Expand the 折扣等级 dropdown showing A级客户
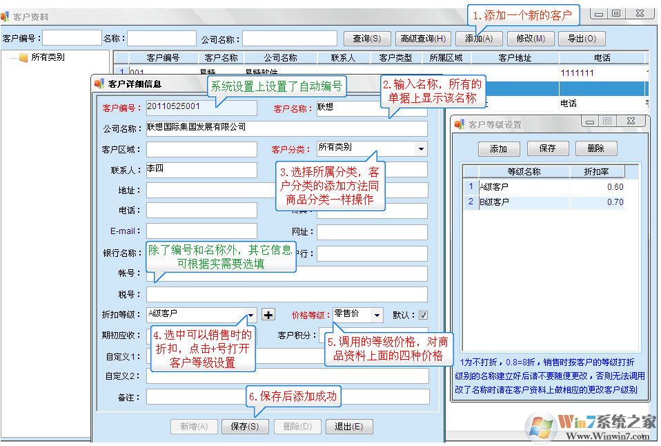The height and width of the screenshot is (446, 661). tap(251, 314)
